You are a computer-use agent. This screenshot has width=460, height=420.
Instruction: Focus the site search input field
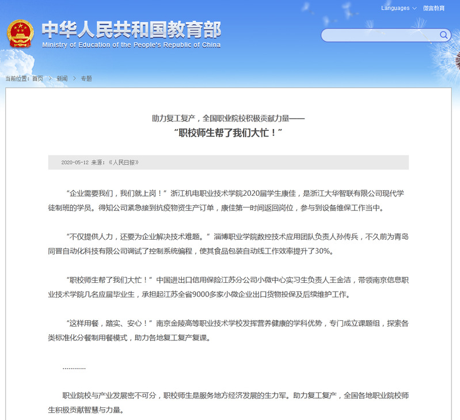(x=380, y=35)
